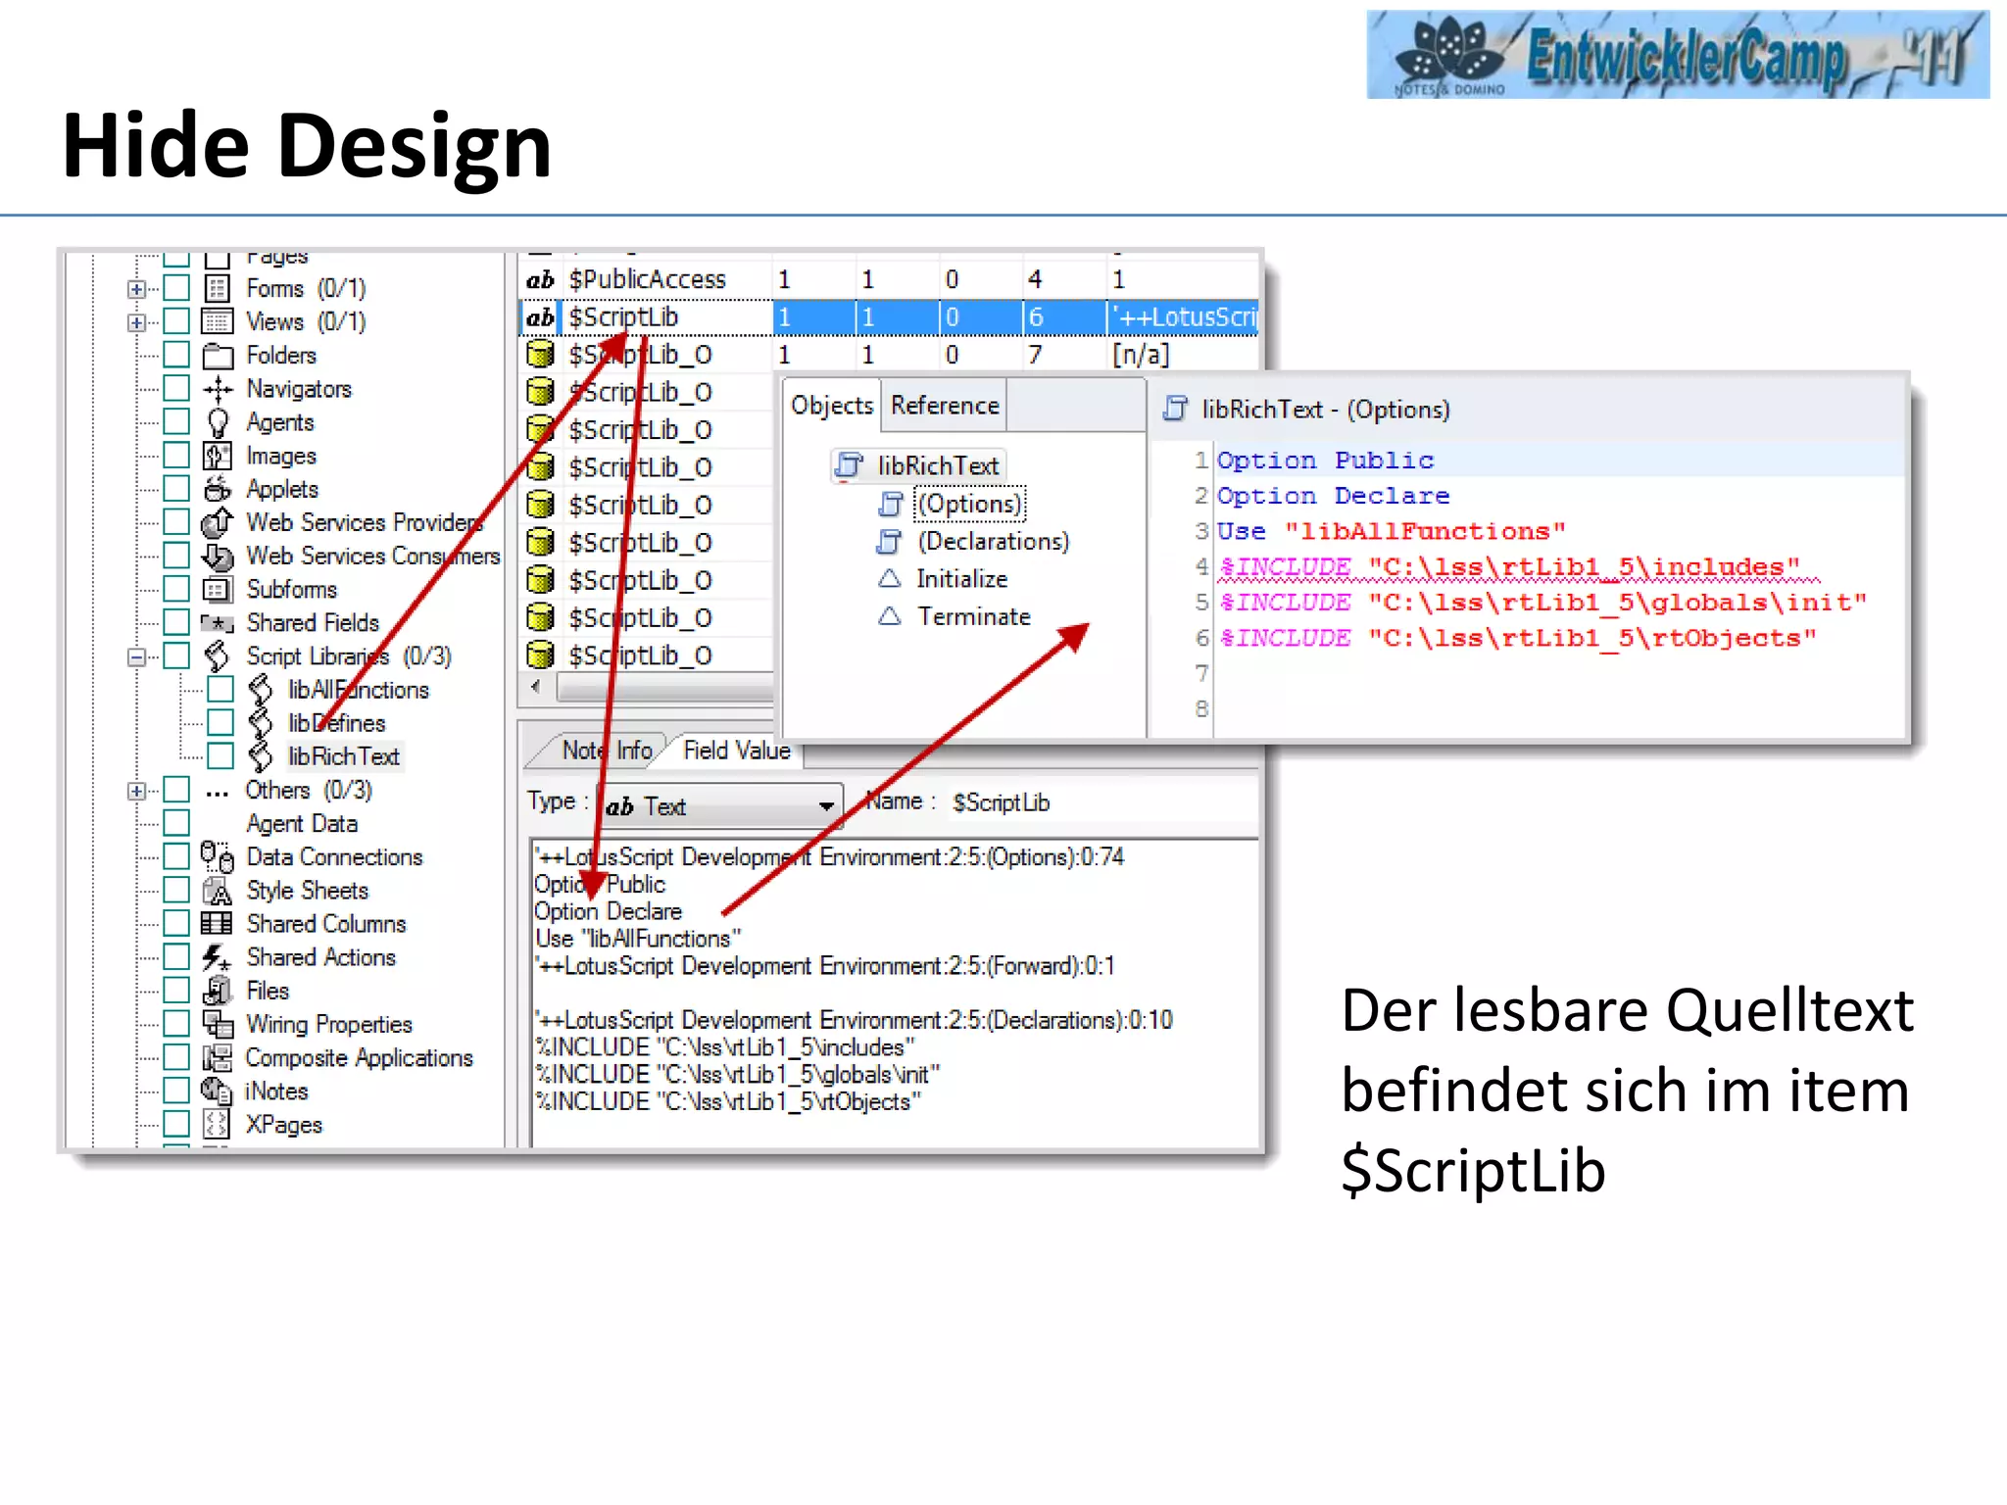The width and height of the screenshot is (2007, 1505).
Task: Tick the libAllFunctions checkbox
Action: (x=220, y=690)
